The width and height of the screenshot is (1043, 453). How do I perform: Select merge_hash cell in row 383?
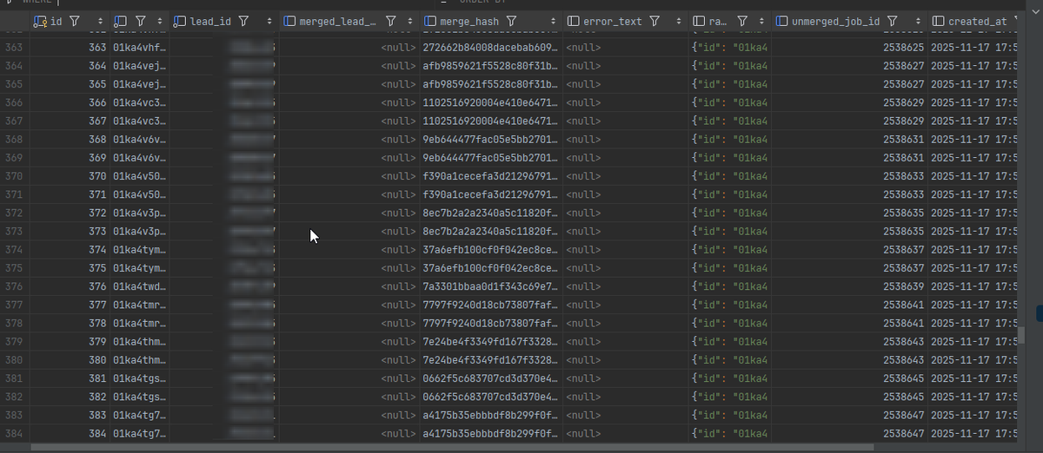(x=489, y=415)
